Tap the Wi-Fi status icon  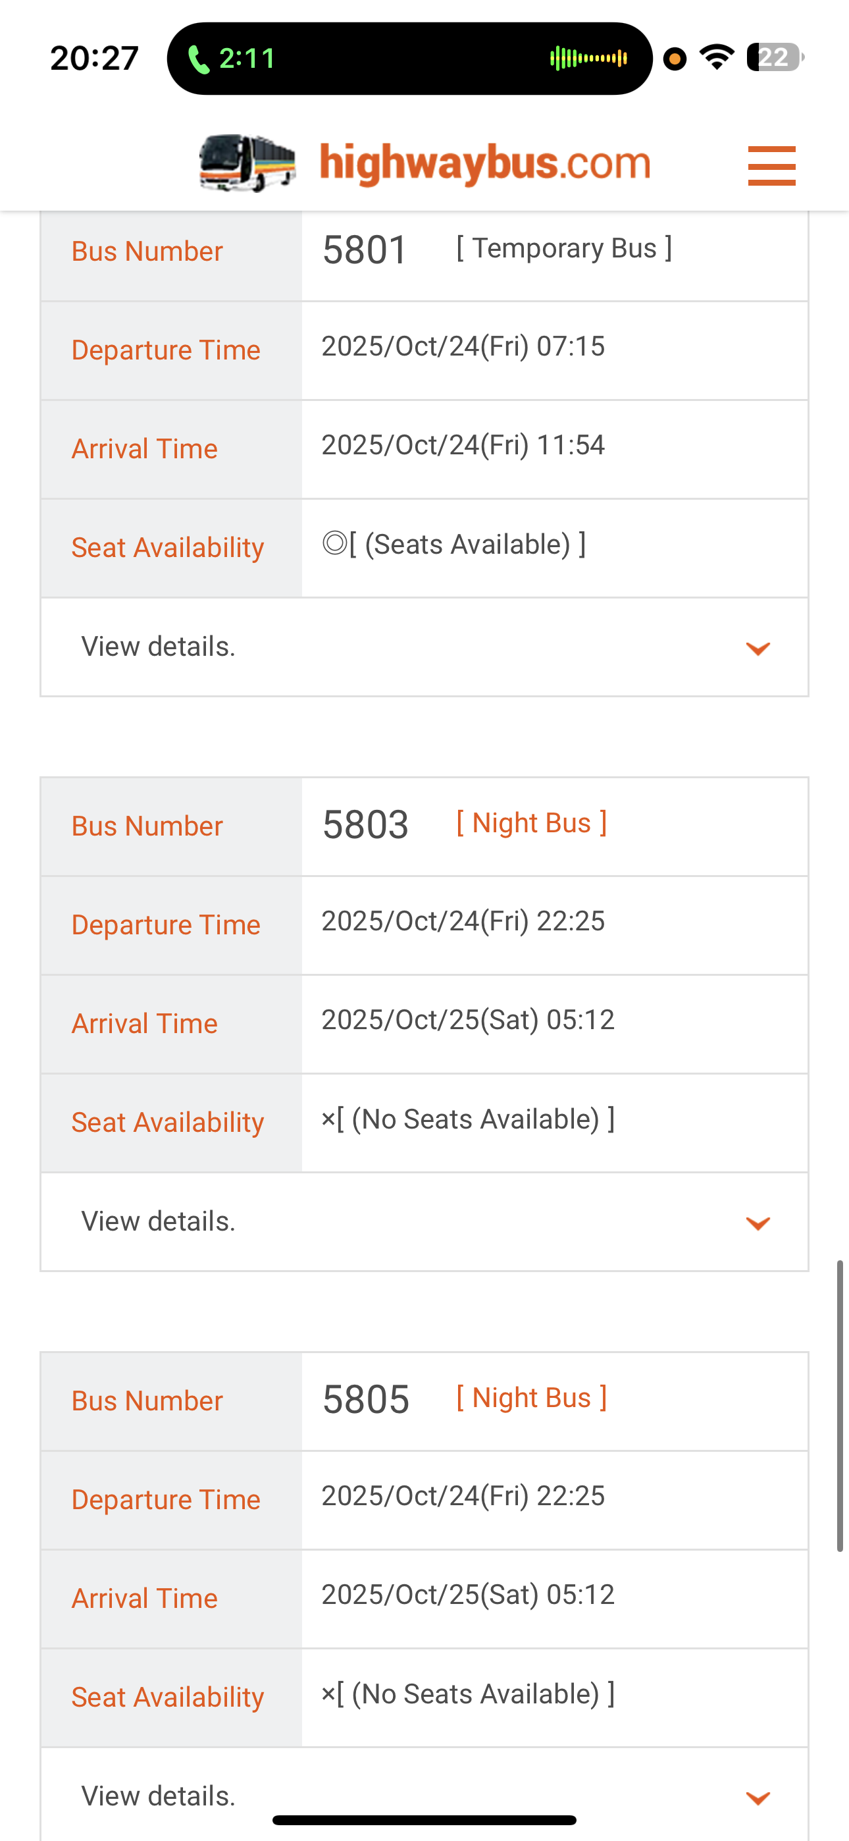717,57
